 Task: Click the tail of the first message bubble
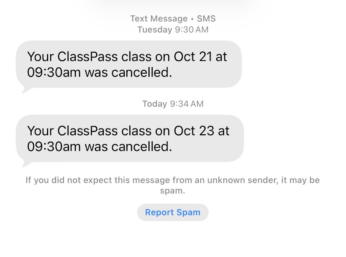(x=25, y=90)
